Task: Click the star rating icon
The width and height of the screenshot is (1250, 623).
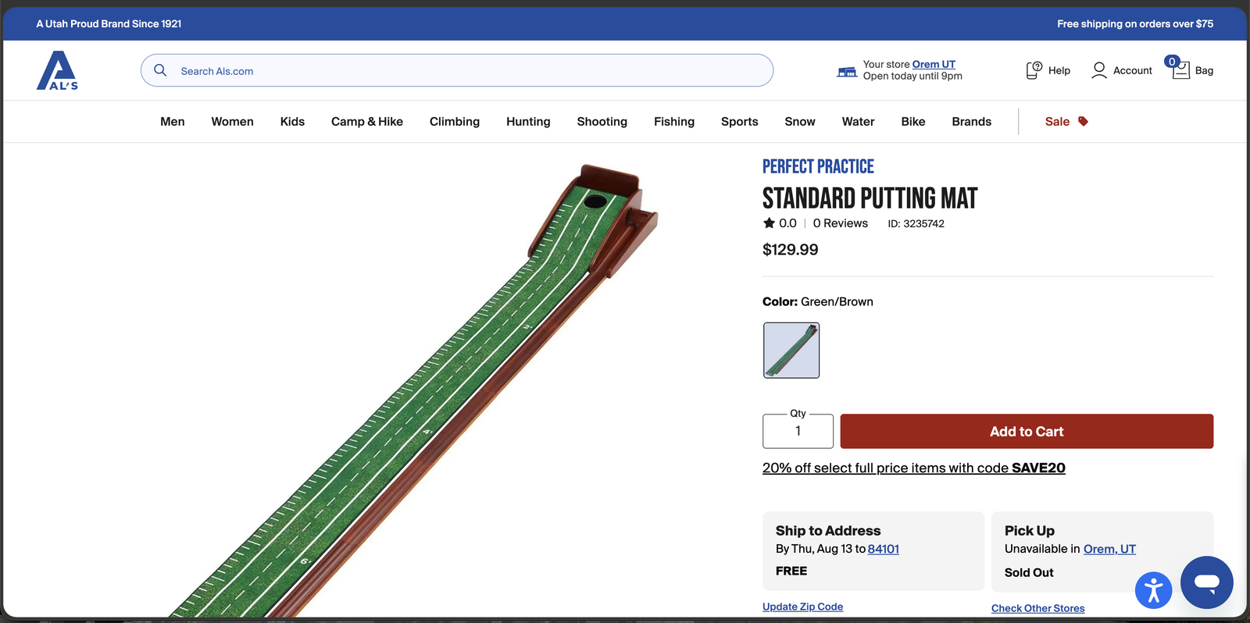Action: [x=769, y=223]
